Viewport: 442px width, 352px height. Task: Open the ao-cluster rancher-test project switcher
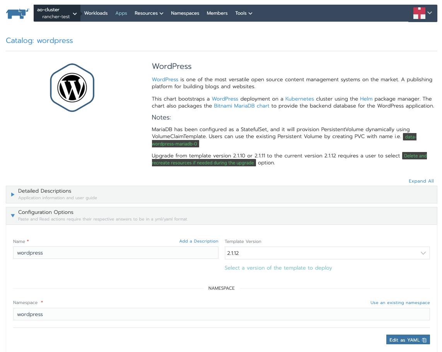tap(57, 13)
